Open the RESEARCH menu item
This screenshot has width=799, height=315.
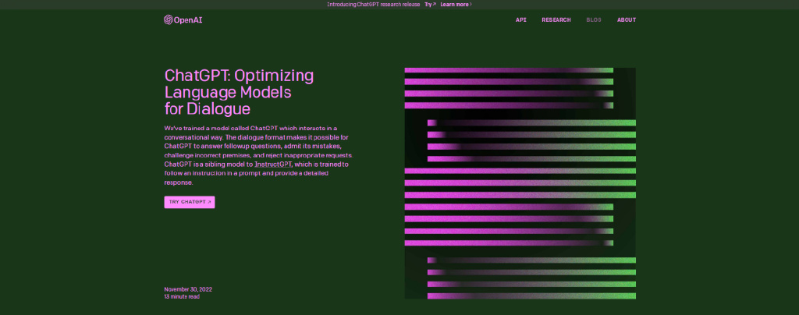click(556, 19)
